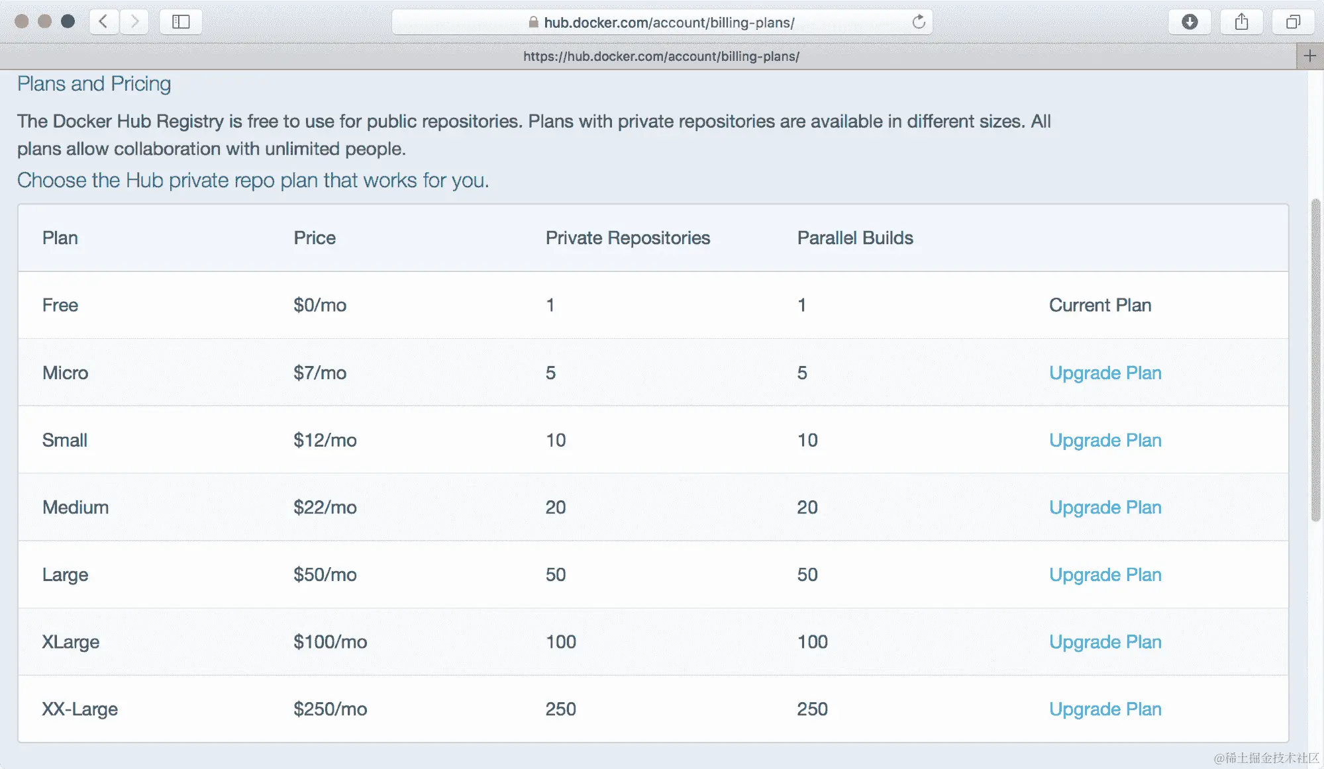The image size is (1324, 769).
Task: Upgrade to the Small plan
Action: (x=1105, y=440)
